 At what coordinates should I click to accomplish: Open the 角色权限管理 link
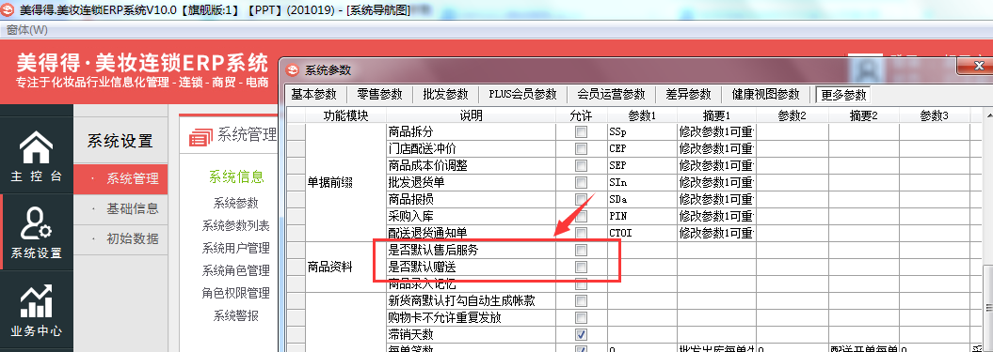(x=235, y=293)
